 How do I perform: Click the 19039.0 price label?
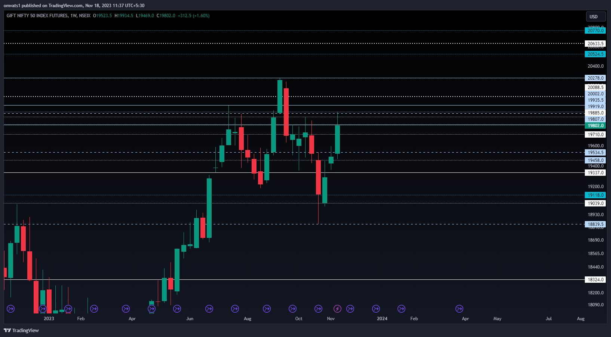pyautogui.click(x=595, y=203)
